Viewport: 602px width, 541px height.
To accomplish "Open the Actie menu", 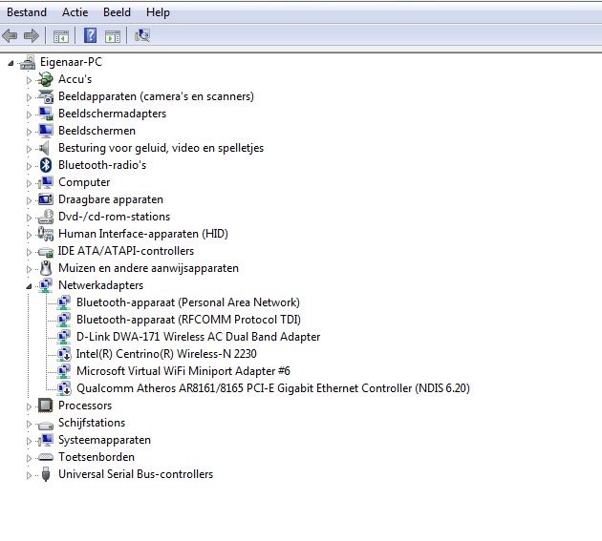I will pyautogui.click(x=75, y=12).
